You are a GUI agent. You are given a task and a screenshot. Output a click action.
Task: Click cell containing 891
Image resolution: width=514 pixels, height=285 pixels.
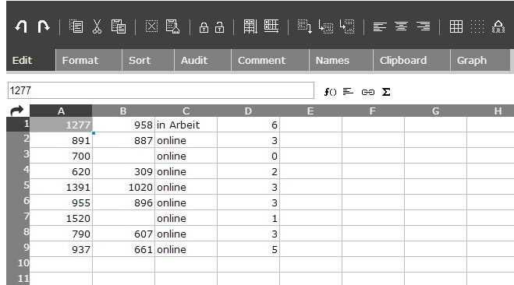pyautogui.click(x=61, y=140)
